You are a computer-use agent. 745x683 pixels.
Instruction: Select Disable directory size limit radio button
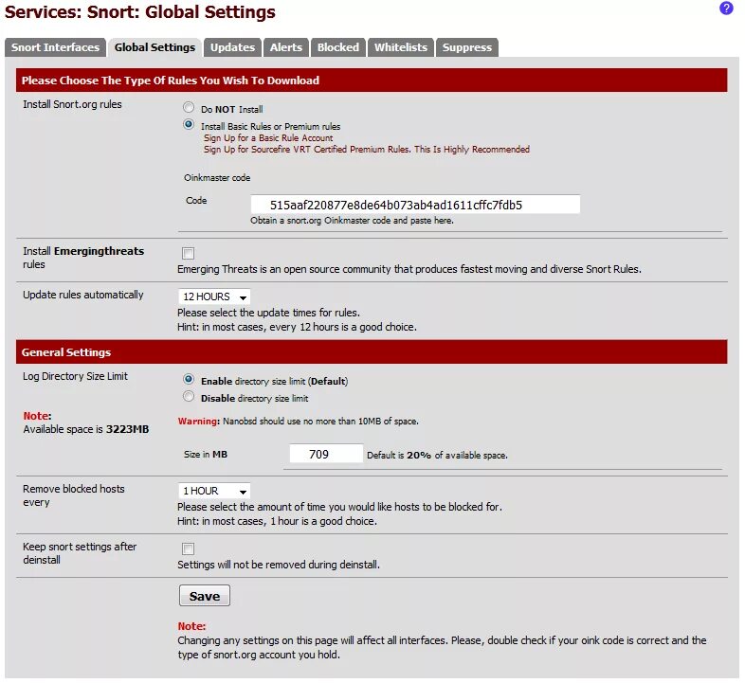[189, 396]
